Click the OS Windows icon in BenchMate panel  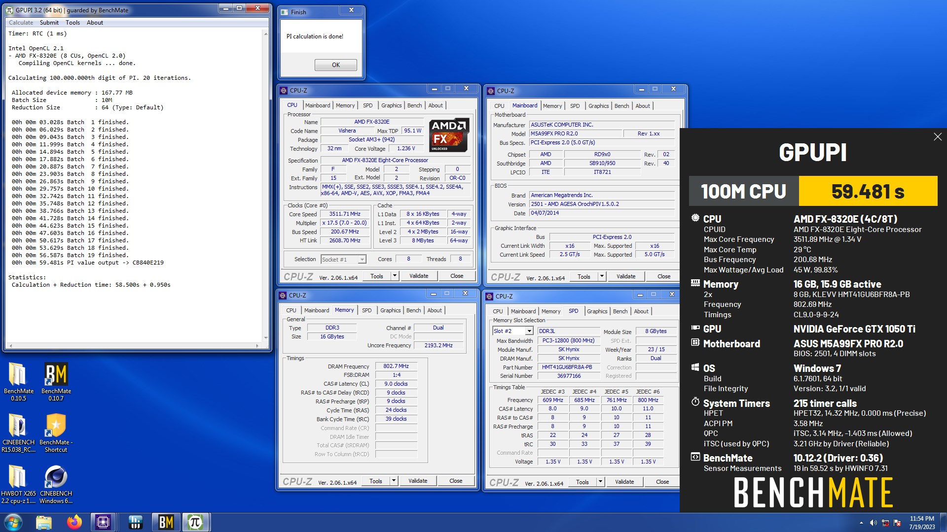coord(695,367)
